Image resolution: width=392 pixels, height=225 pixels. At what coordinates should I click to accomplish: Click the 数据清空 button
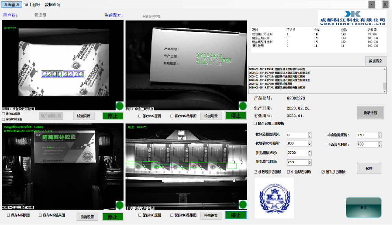(x=375, y=61)
